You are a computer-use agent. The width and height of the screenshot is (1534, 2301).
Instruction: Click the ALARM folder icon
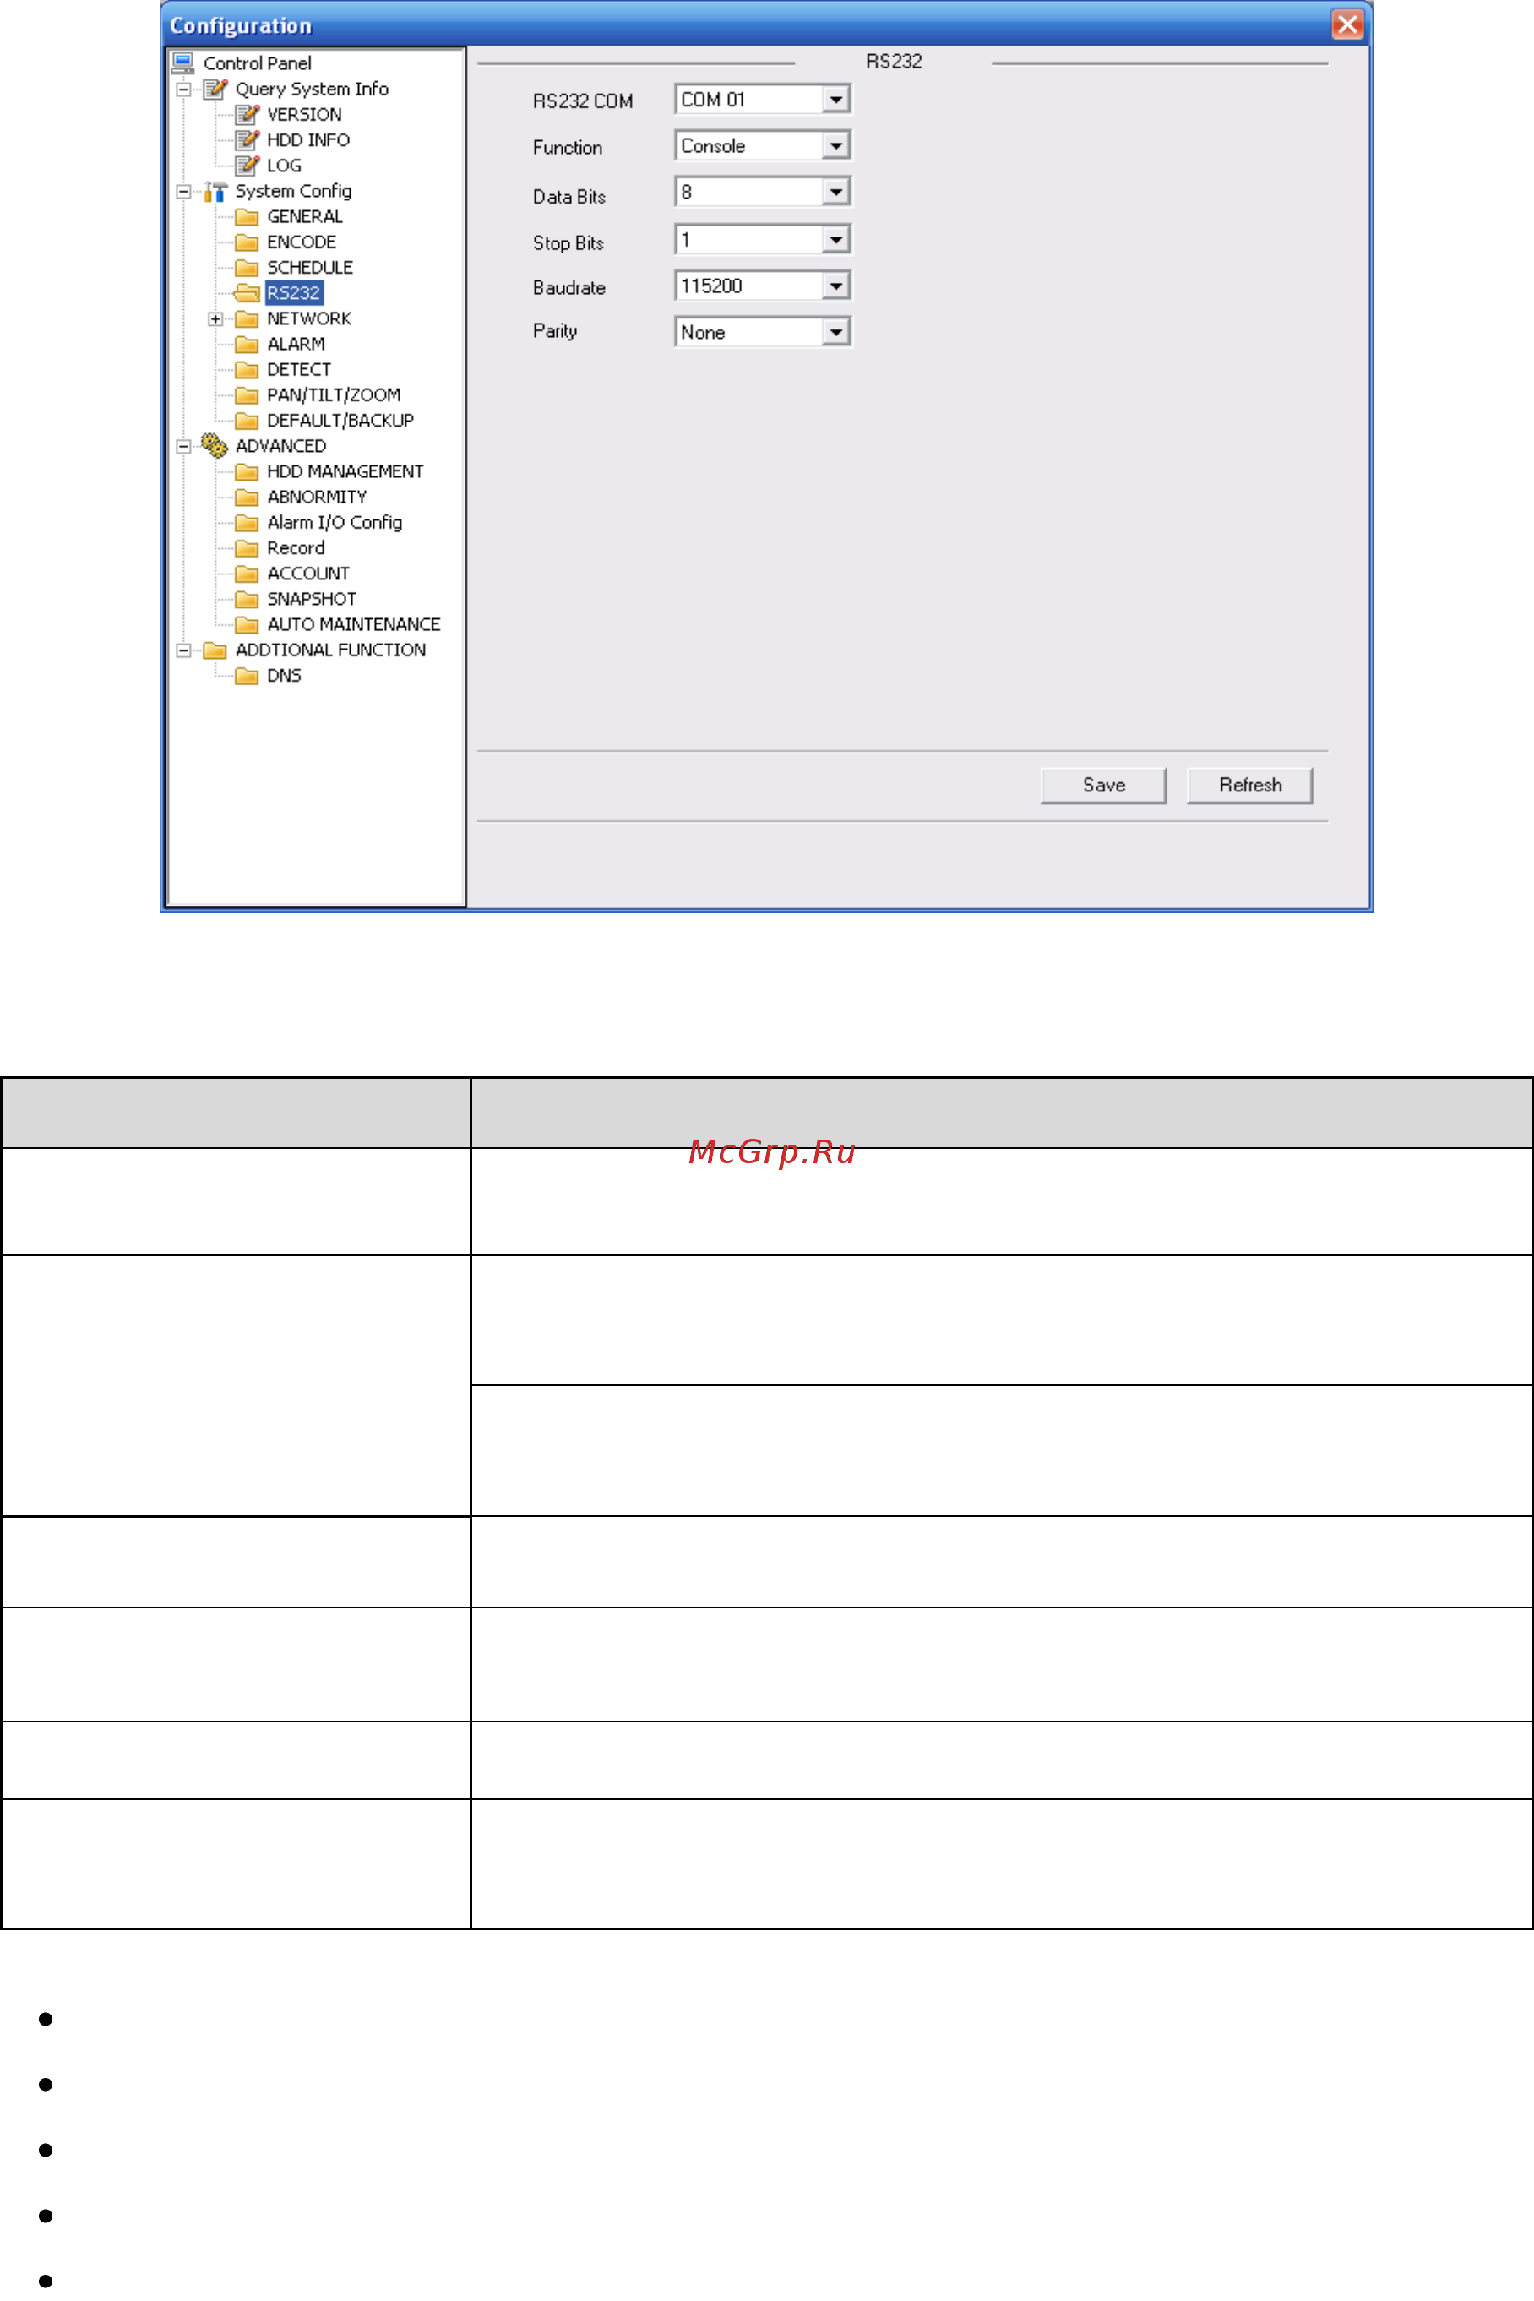(x=248, y=345)
